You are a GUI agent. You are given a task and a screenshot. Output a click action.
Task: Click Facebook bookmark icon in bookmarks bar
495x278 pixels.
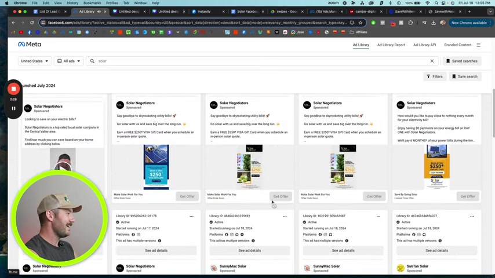tap(30, 32)
